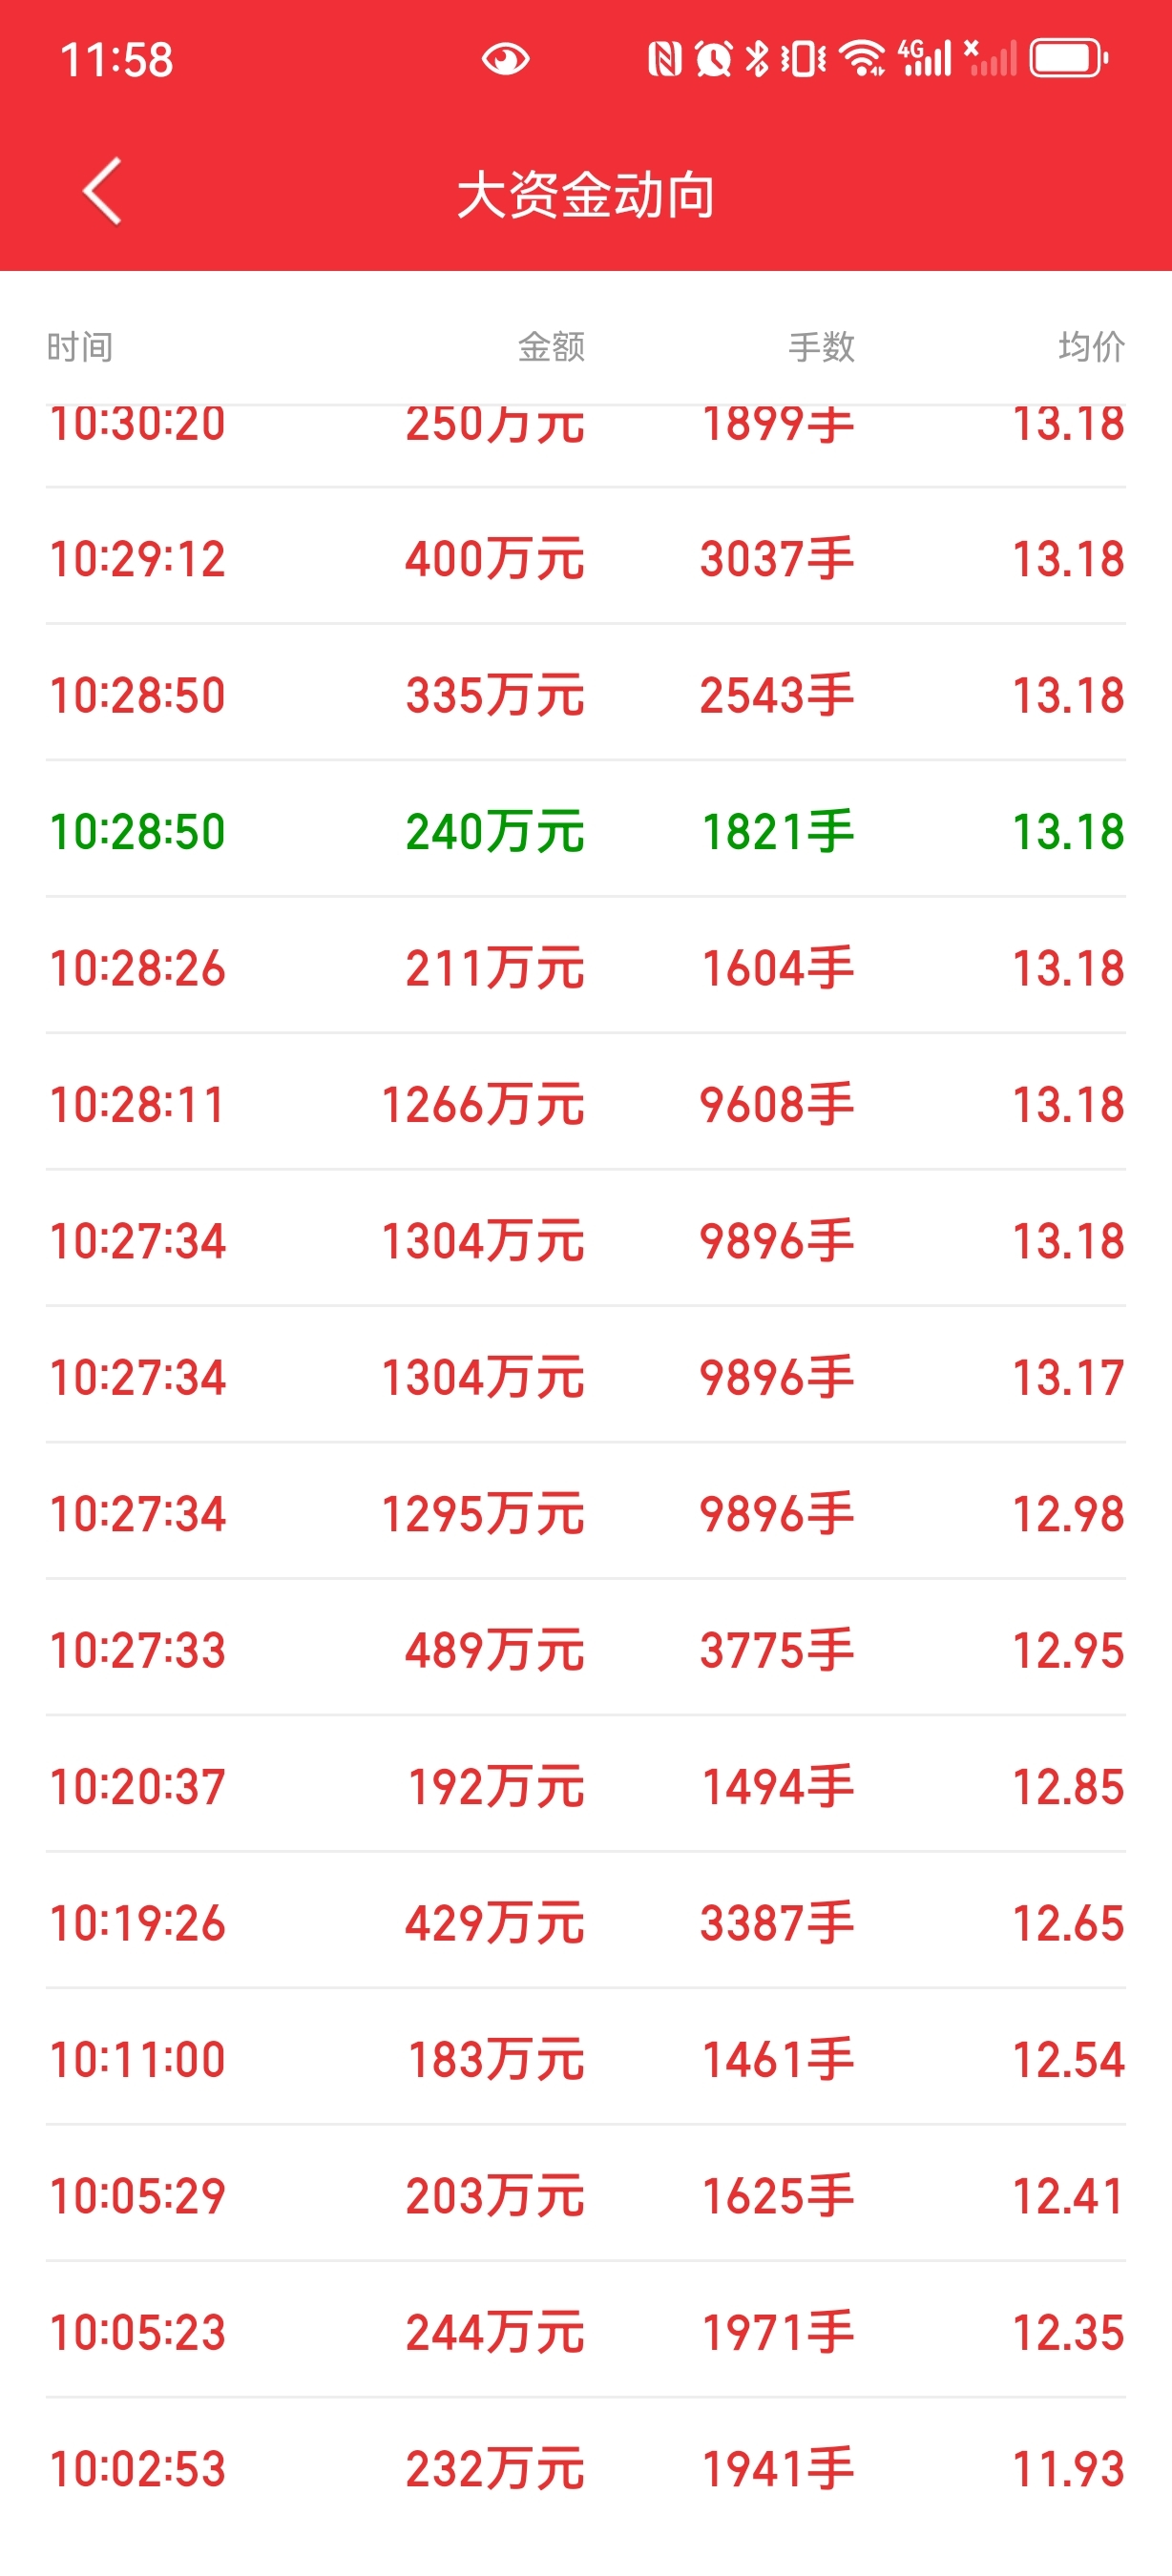Tap the back arrow icon
Viewport: 1172px width, 2576px height.
102,191
